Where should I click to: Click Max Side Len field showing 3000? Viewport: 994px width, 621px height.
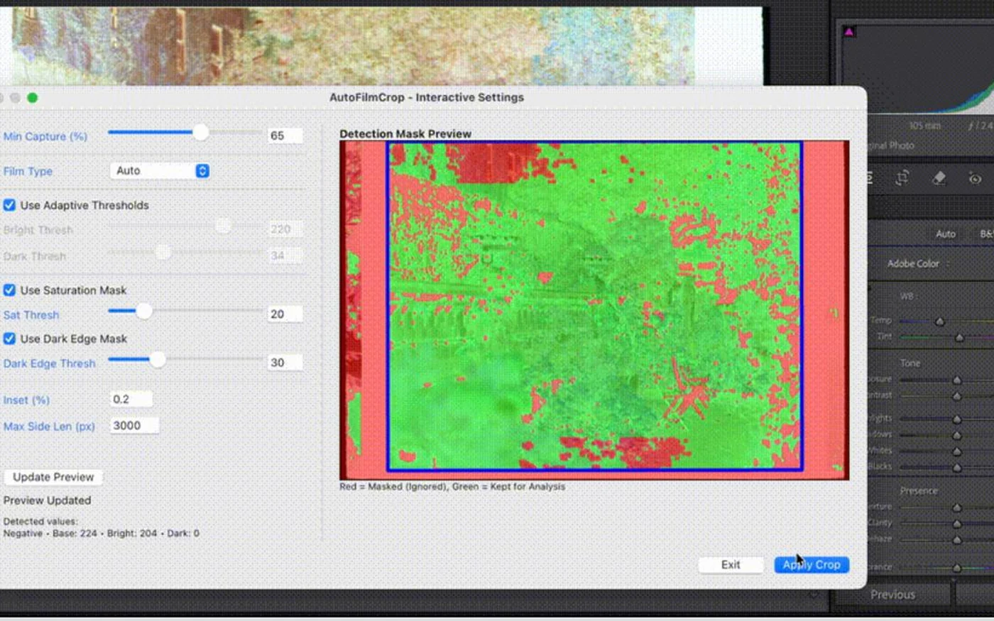(134, 426)
